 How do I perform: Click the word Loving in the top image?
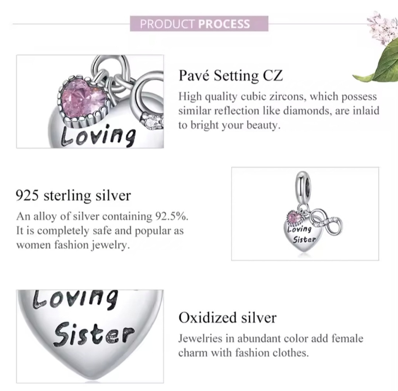point(98,136)
